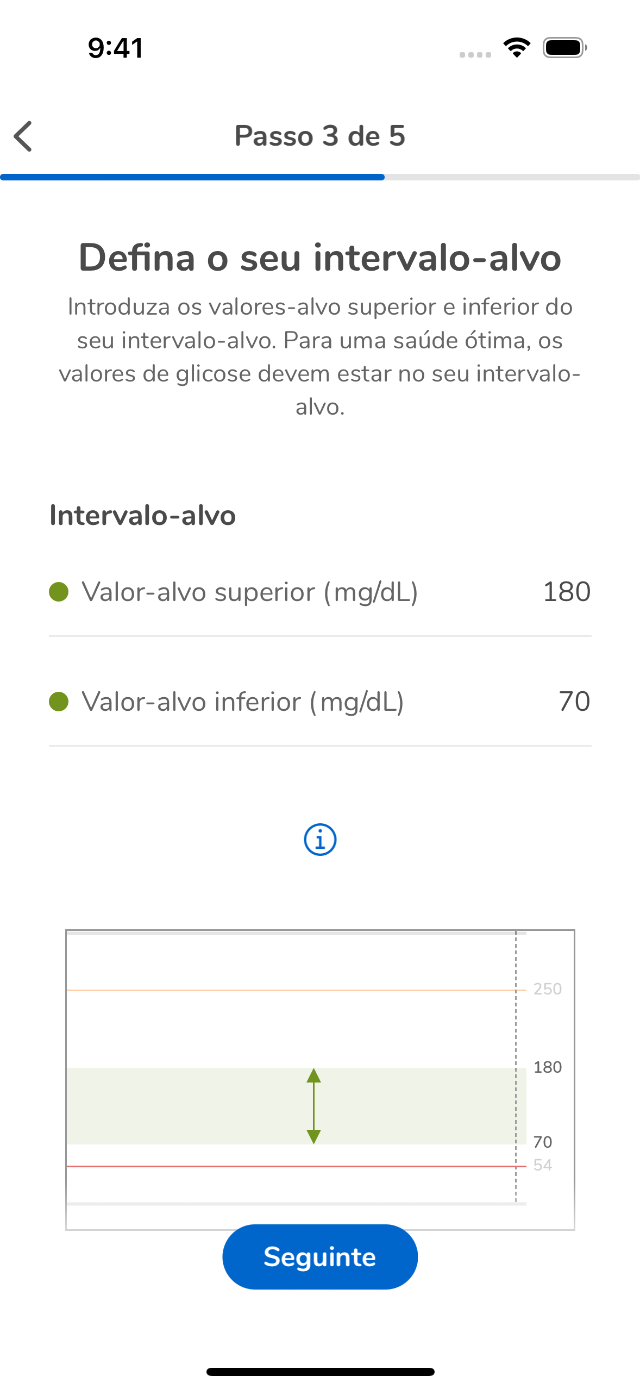This screenshot has width=640, height=1389.
Task: Select the Valor-alvo superior (mg/dL) row
Action: pos(250,592)
